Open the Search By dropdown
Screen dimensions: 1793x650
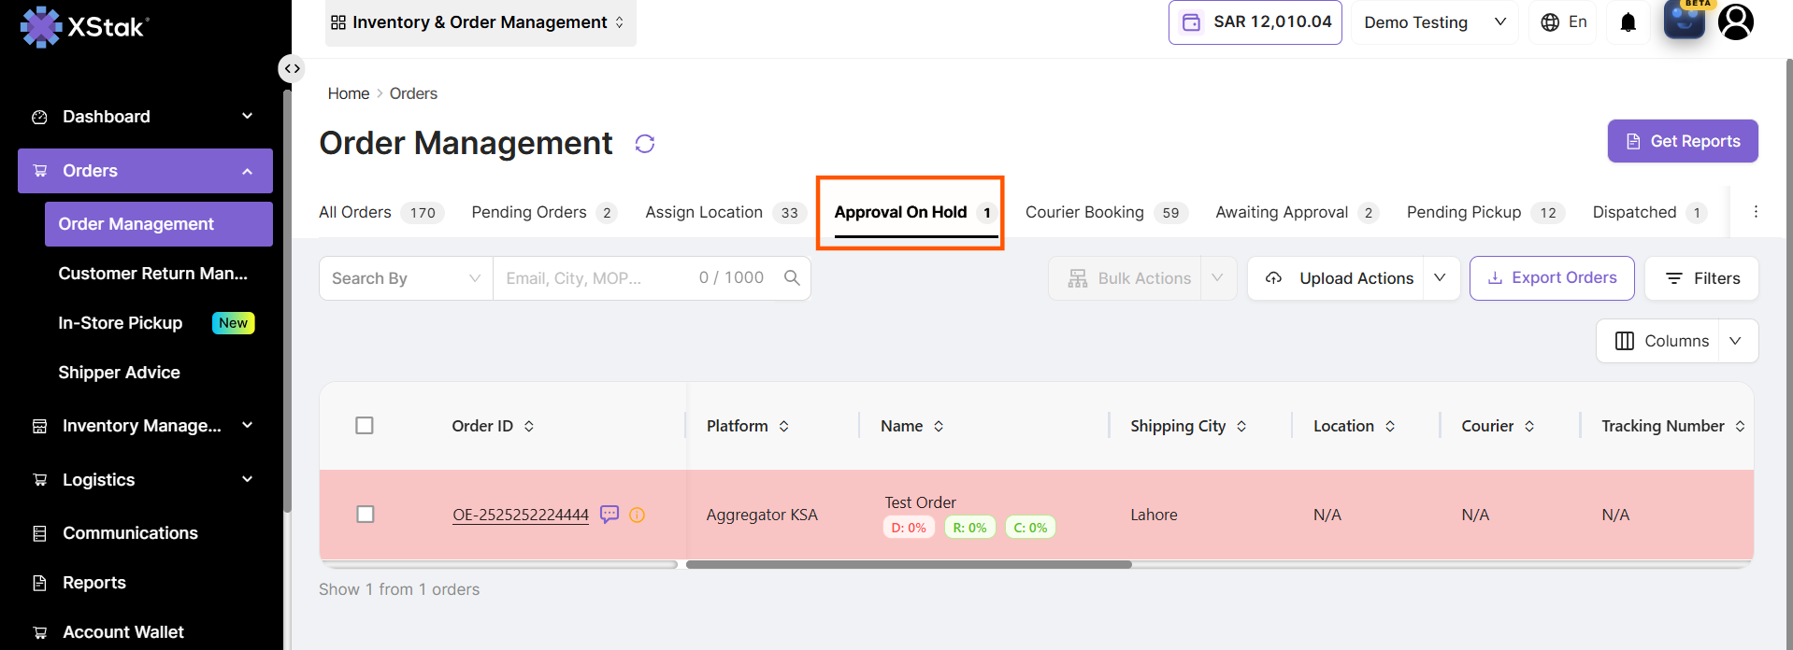tap(406, 278)
